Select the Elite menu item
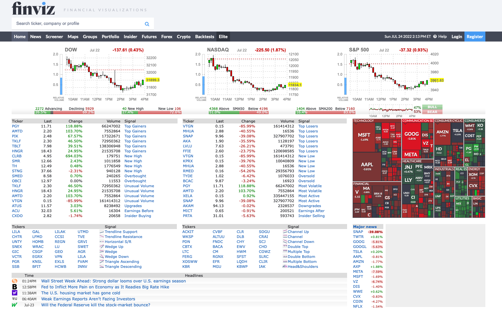 [x=223, y=37]
